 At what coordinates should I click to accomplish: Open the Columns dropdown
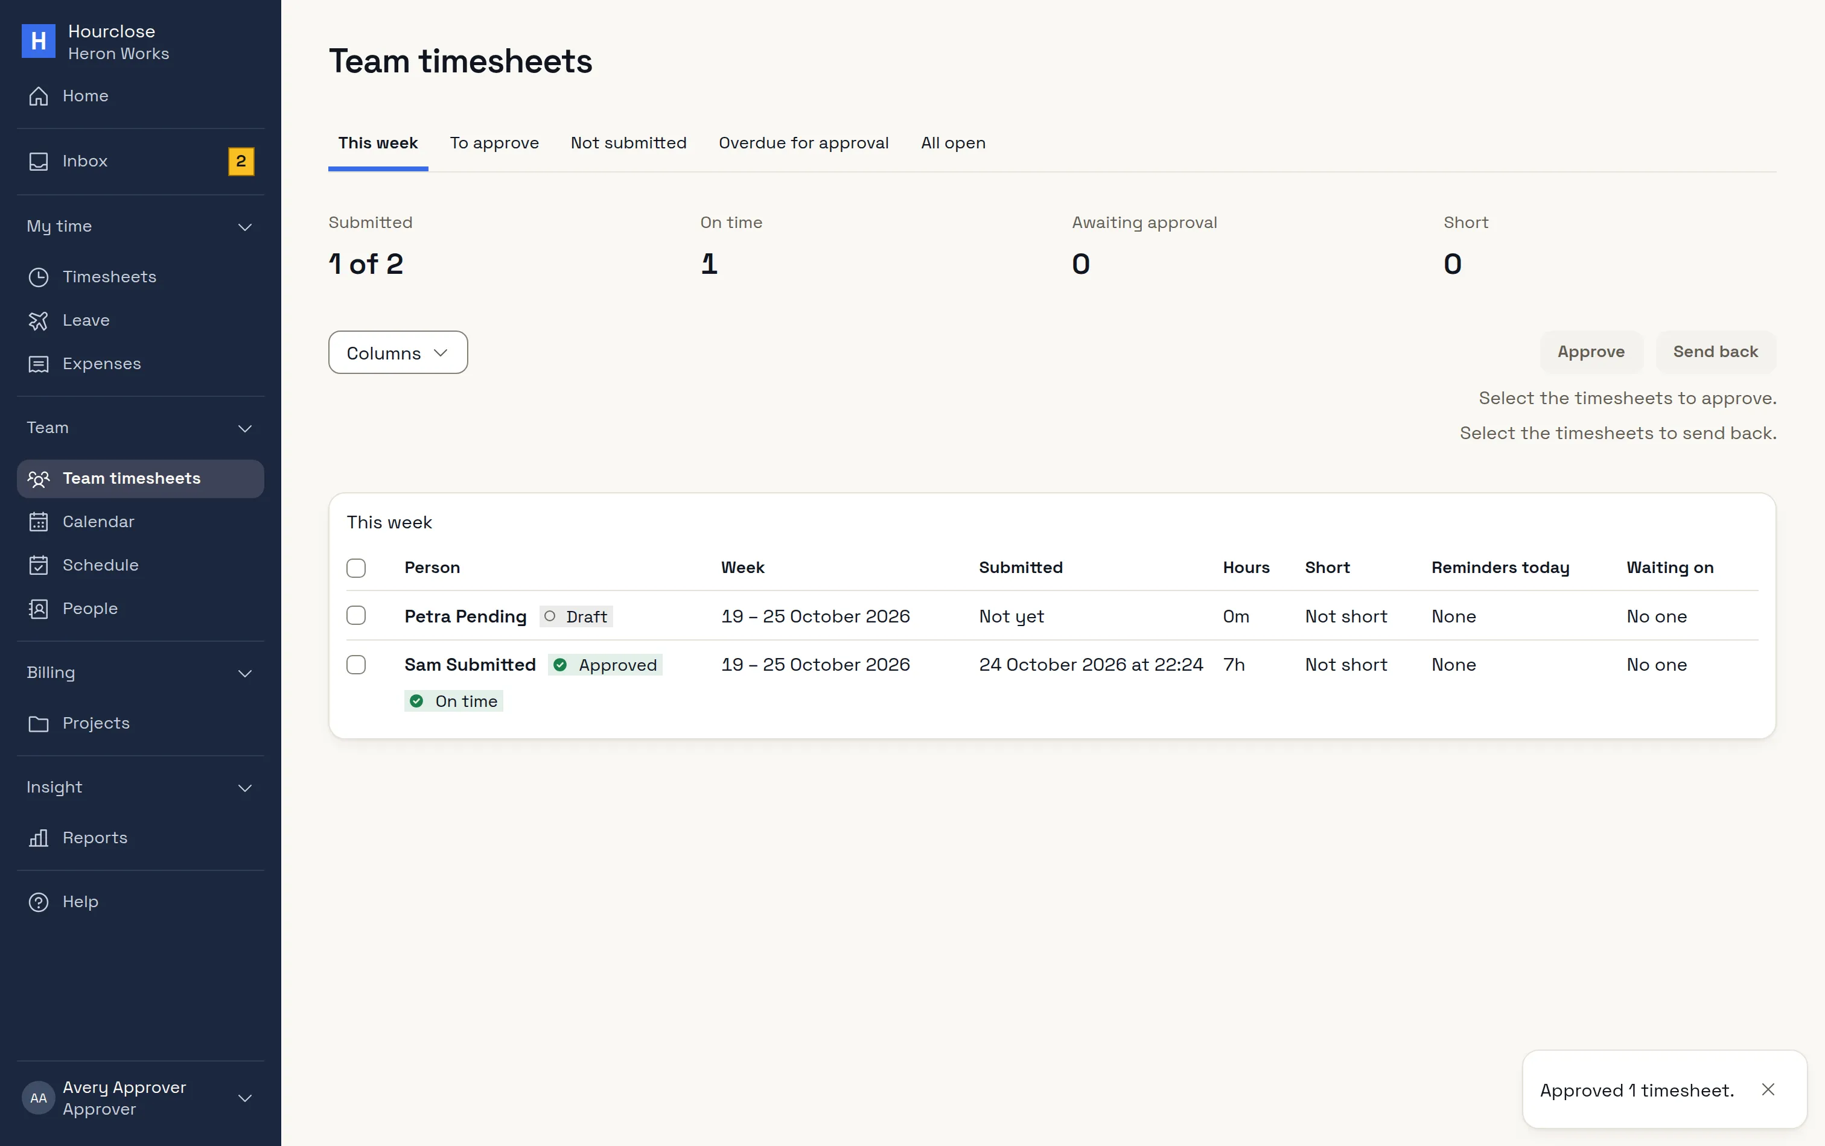(x=398, y=353)
